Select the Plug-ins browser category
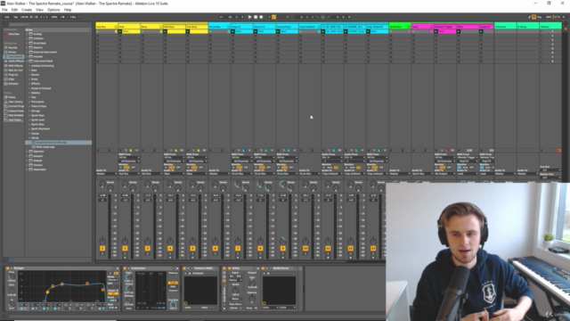 (x=13, y=75)
